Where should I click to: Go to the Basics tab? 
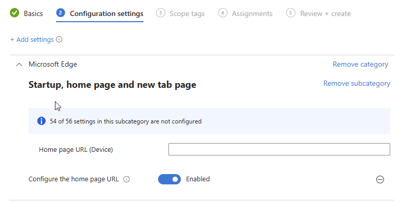[33, 13]
